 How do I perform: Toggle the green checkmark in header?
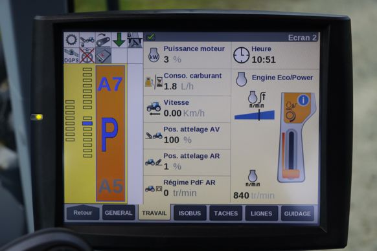(x=151, y=37)
